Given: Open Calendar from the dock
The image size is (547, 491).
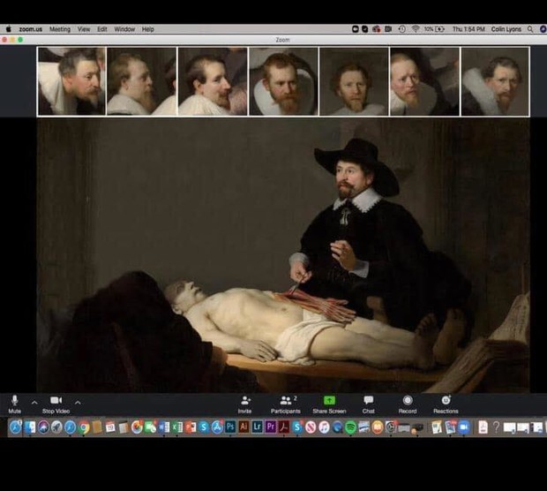Looking at the screenshot, I should click(110, 427).
